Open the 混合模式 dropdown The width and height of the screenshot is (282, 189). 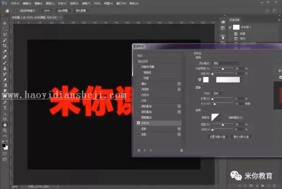[x=226, y=63]
